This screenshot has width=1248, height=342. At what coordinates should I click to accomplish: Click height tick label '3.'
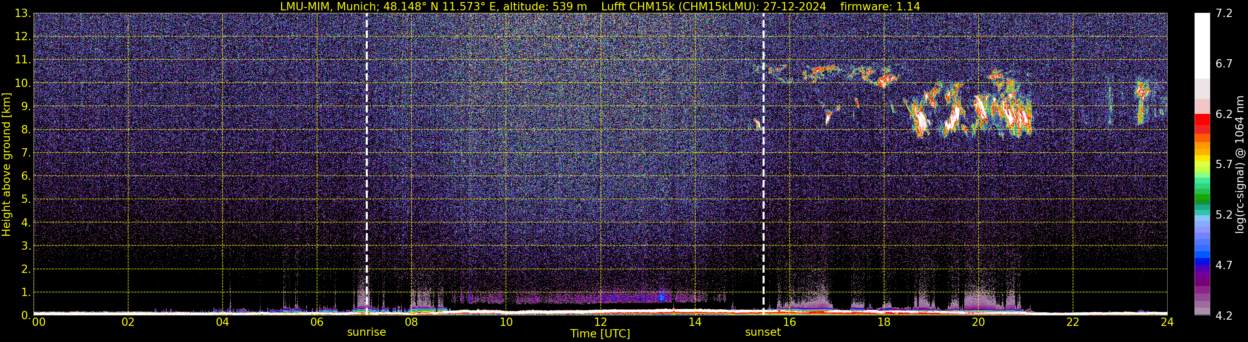point(26,246)
